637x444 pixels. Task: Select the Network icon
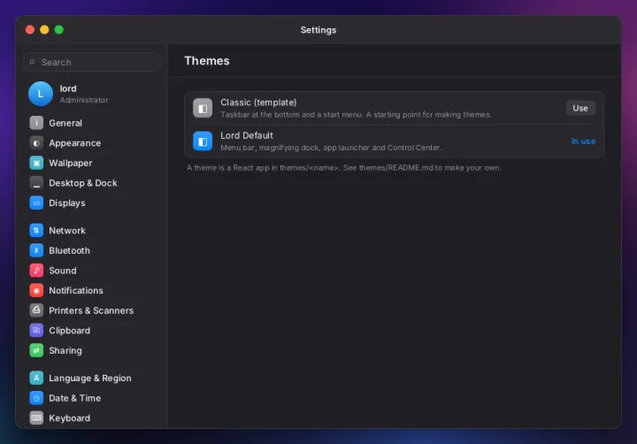tap(36, 230)
